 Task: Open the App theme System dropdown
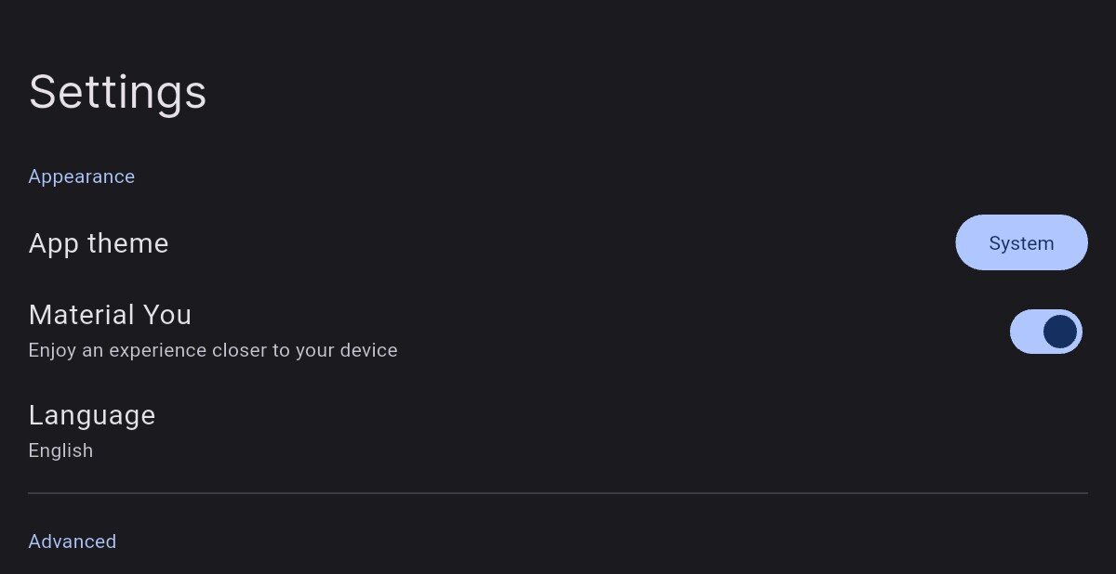pyautogui.click(x=1021, y=242)
